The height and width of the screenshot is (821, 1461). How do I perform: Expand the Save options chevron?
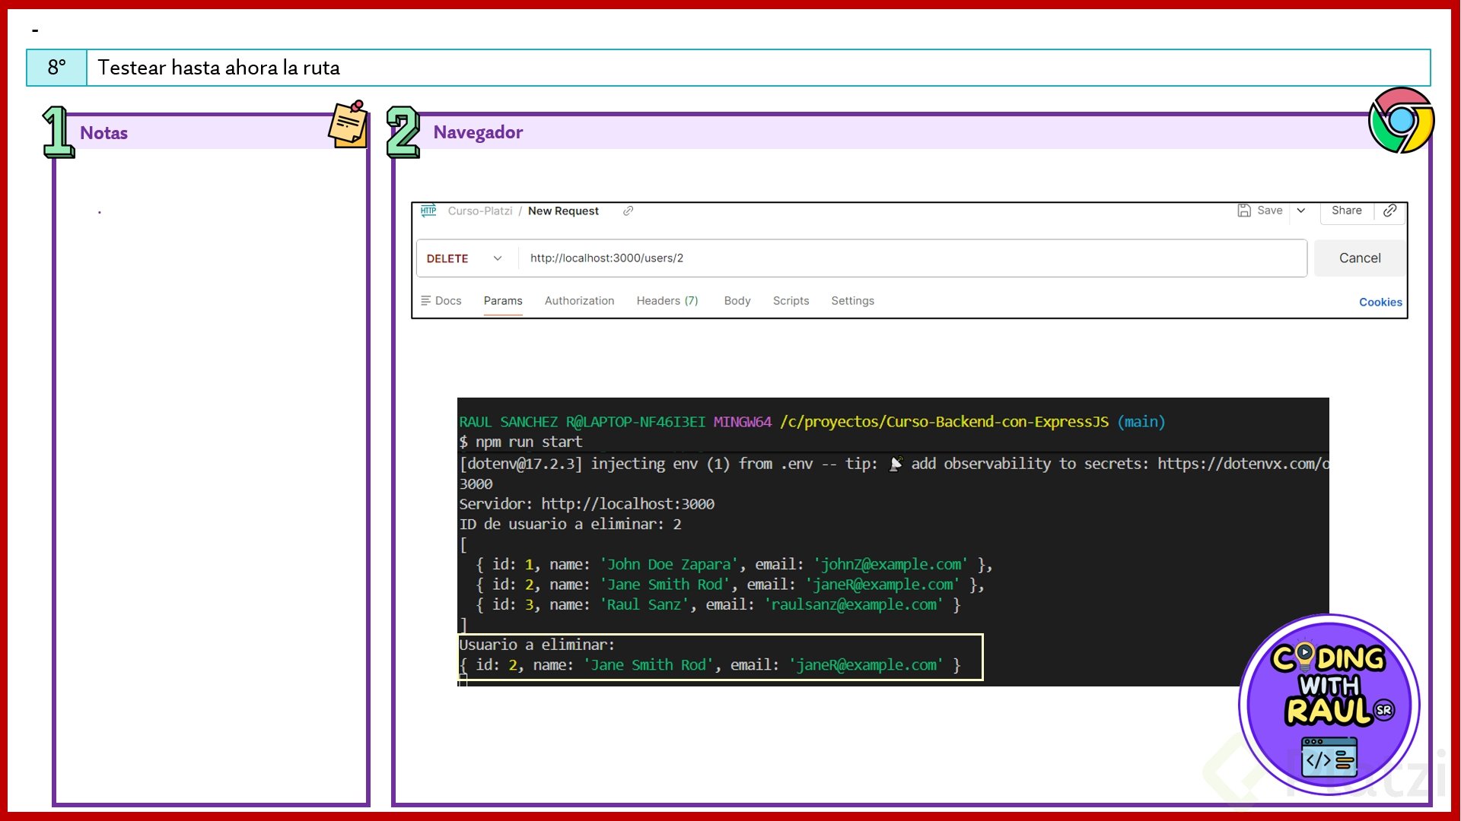(1301, 211)
